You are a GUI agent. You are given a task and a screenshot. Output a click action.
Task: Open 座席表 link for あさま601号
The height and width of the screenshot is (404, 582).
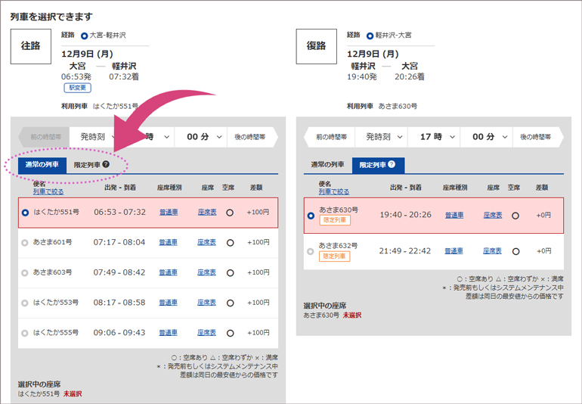(206, 242)
